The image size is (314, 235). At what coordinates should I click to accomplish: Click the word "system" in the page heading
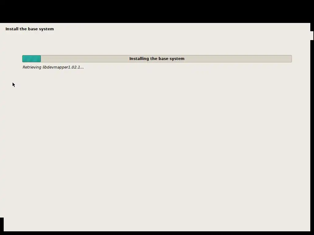47,29
